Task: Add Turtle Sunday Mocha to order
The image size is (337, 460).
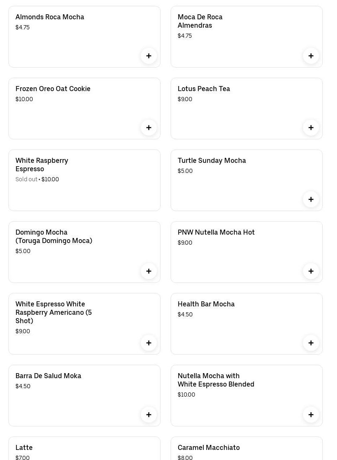Action: (311, 199)
